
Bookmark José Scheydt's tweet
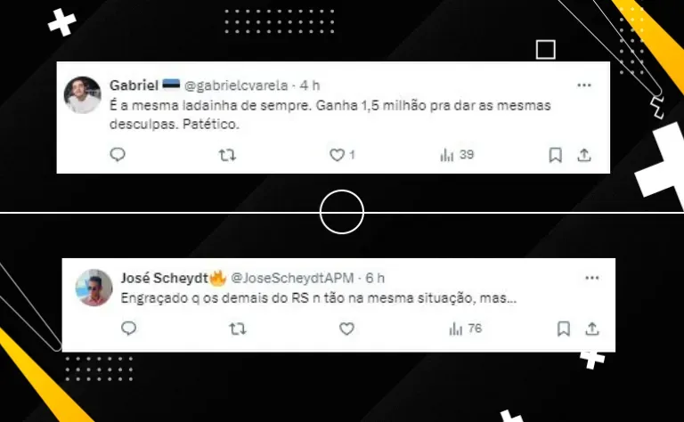point(563,329)
